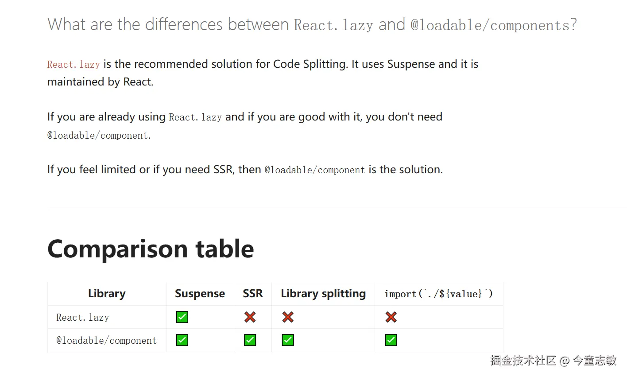Viewport: 627px width, 377px height.
Task: Click @loadable/component in the SSR solution sentence
Action: [x=314, y=170]
